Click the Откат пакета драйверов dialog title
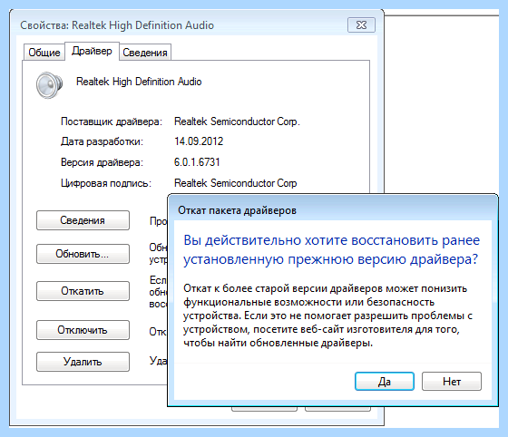508x437 pixels. click(237, 210)
